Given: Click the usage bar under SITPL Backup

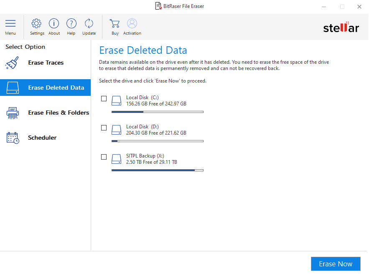Looking at the screenshot, I should [157, 170].
